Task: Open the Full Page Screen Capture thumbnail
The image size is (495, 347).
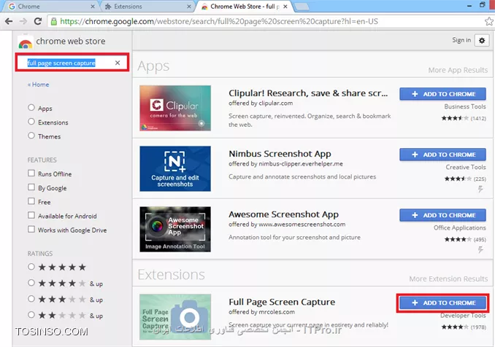Action: [x=175, y=316]
